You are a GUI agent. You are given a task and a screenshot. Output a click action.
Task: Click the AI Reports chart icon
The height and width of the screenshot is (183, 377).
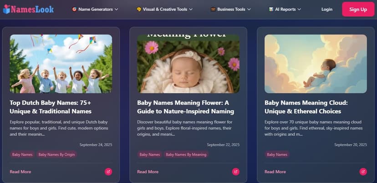point(271,9)
